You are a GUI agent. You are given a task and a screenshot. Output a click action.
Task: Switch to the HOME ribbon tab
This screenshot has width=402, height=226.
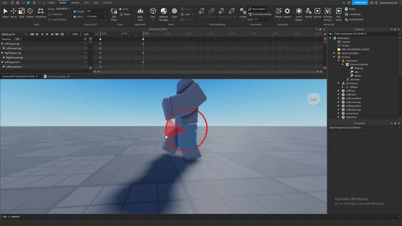coord(52,3)
